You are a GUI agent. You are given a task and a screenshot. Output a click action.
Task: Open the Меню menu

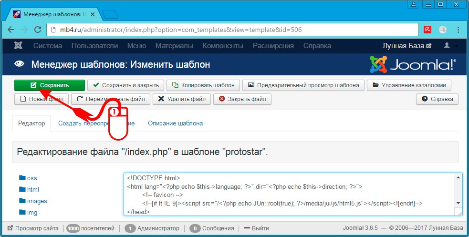(136, 46)
